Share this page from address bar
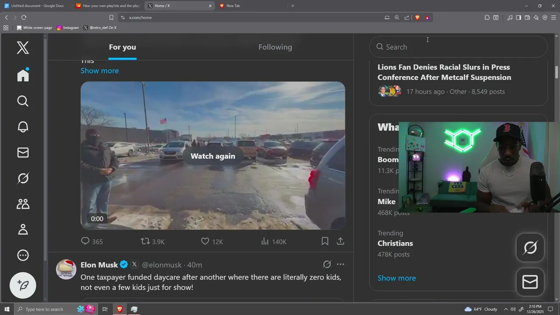 (407, 17)
